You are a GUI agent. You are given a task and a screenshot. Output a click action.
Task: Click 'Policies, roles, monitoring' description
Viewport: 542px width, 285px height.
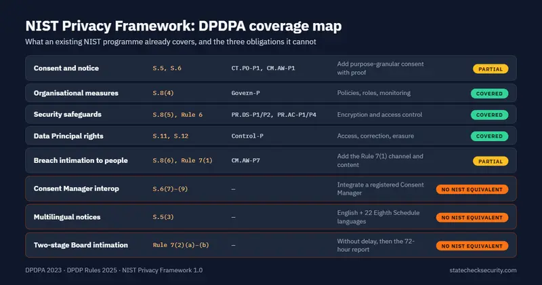(374, 93)
